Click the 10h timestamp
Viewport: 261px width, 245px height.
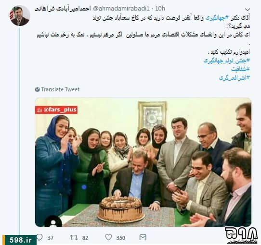tap(160, 9)
